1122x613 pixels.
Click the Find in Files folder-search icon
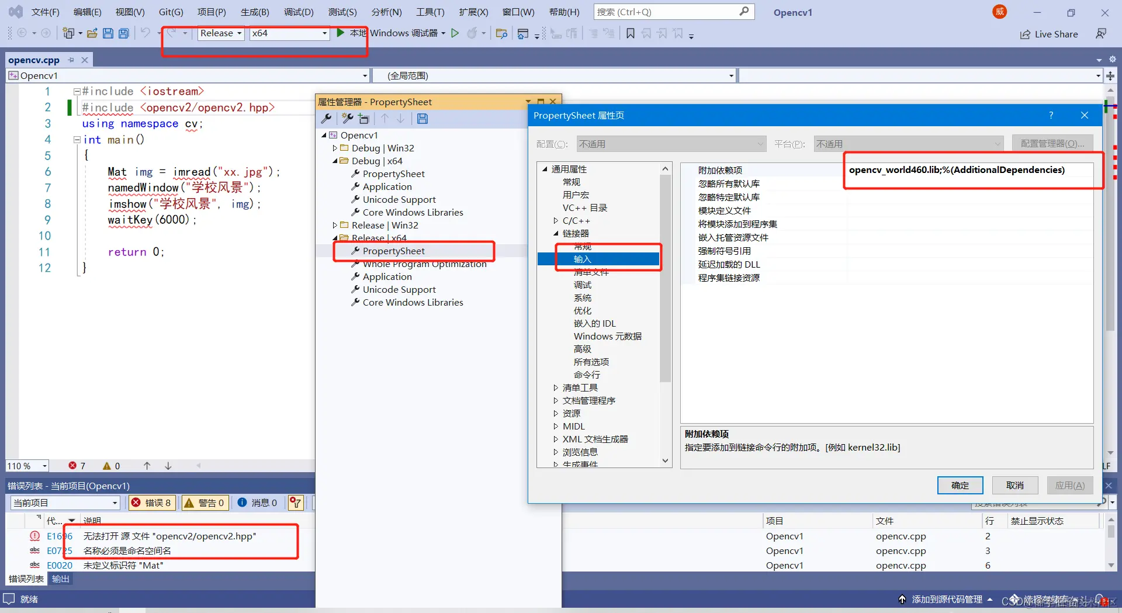(501, 33)
